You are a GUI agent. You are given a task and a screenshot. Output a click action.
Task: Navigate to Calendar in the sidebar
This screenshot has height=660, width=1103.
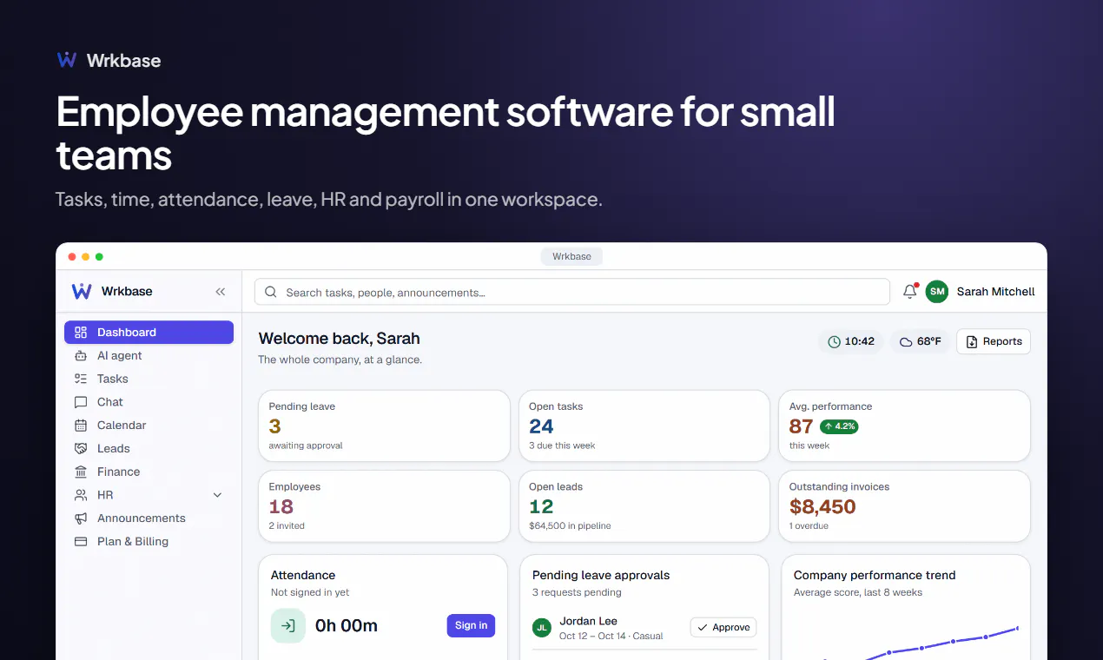coord(149,426)
